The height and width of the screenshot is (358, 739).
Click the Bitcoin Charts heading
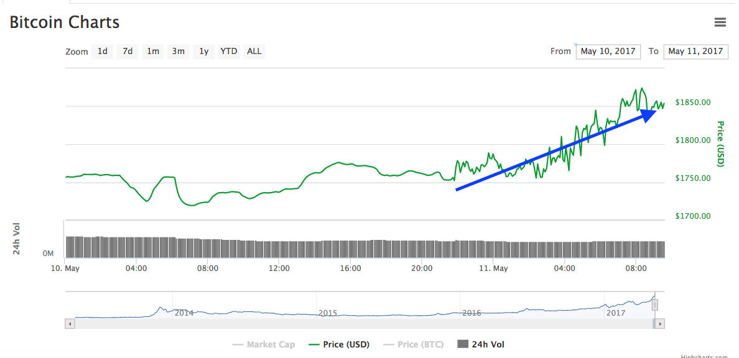(65, 22)
